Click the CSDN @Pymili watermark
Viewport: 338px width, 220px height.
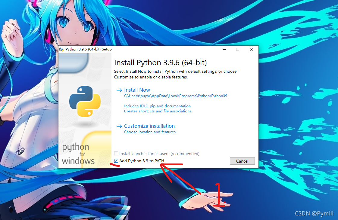[x=314, y=213]
